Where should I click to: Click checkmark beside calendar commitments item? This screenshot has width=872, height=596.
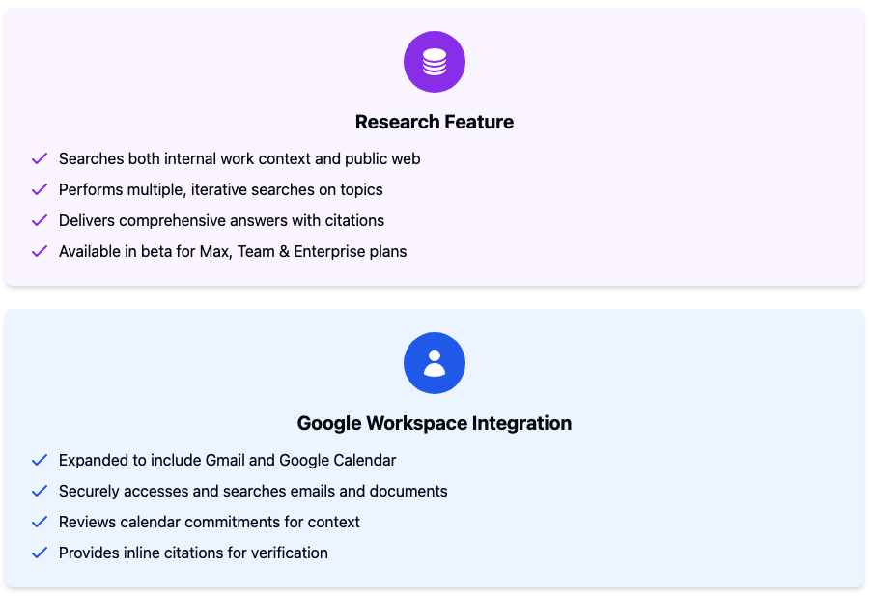click(40, 522)
